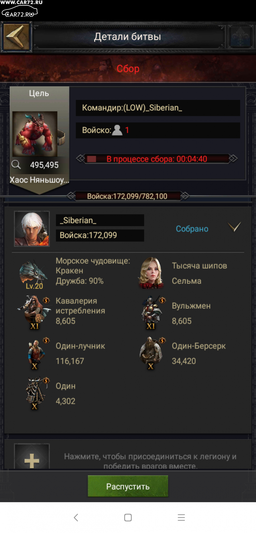
Task: Tap the fleur-de-lis emblem button in header
Action: pos(240,37)
